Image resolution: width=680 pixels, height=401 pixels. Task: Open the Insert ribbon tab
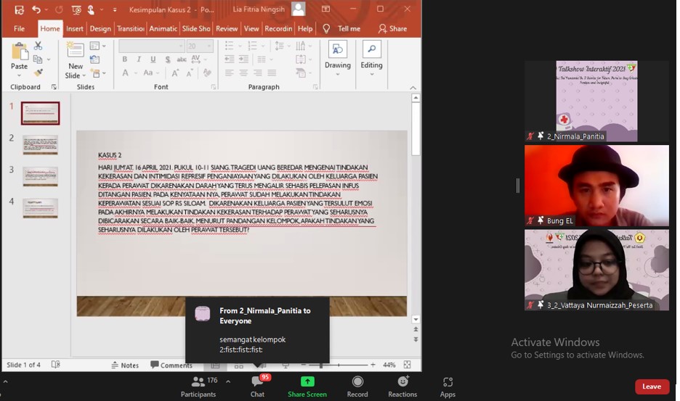coord(75,29)
